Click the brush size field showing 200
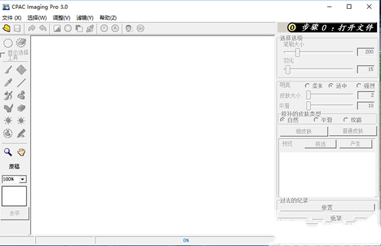The height and width of the screenshot is (246, 381). pos(366,52)
